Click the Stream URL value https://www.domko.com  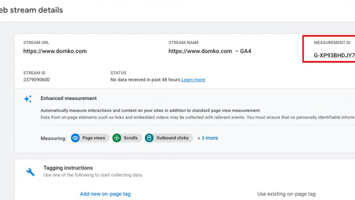coord(55,51)
